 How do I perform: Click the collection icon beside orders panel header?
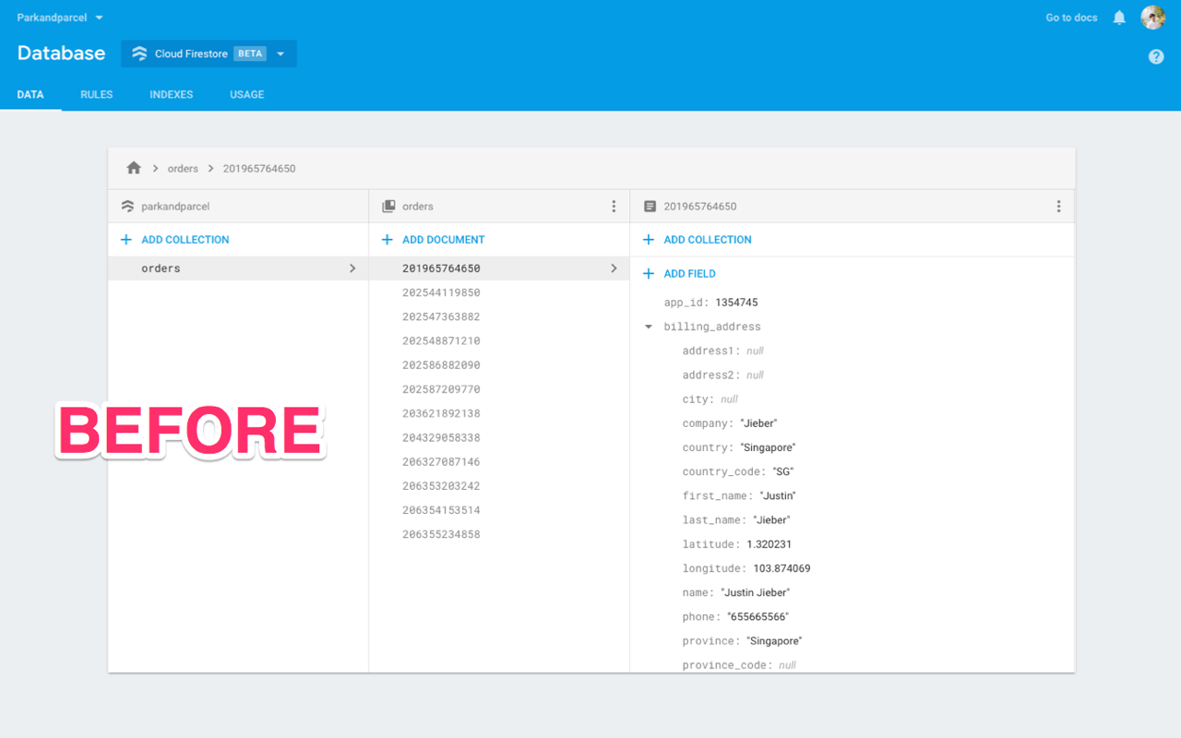pyautogui.click(x=388, y=206)
